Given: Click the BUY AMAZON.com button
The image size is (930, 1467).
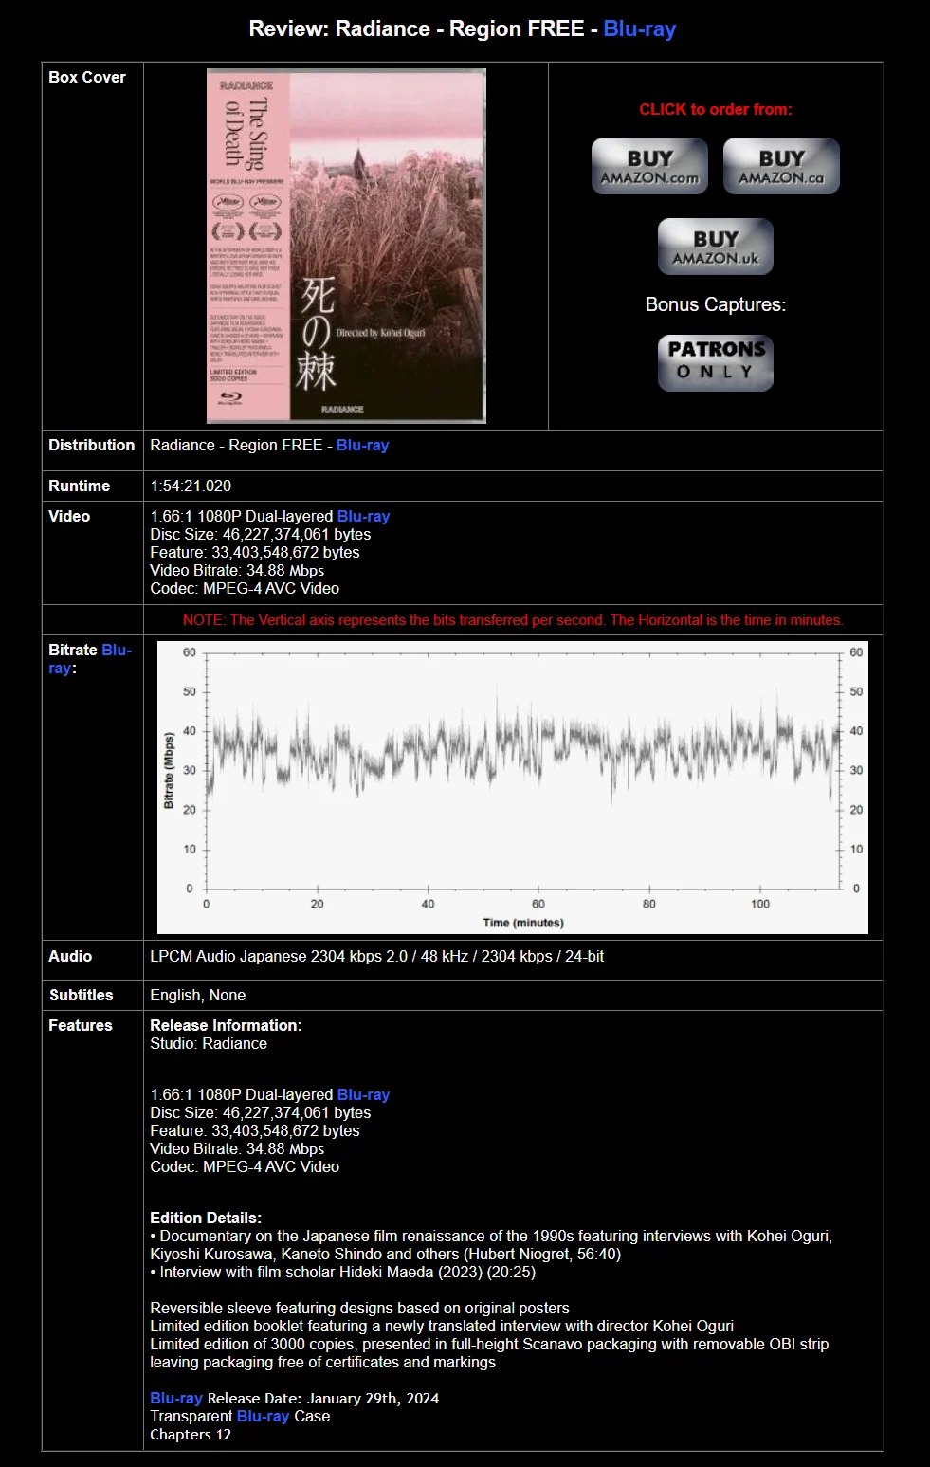Looking at the screenshot, I should click(x=649, y=166).
